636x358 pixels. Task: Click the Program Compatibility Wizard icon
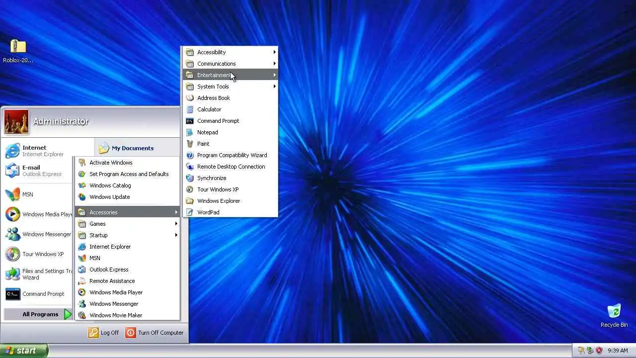coord(189,155)
